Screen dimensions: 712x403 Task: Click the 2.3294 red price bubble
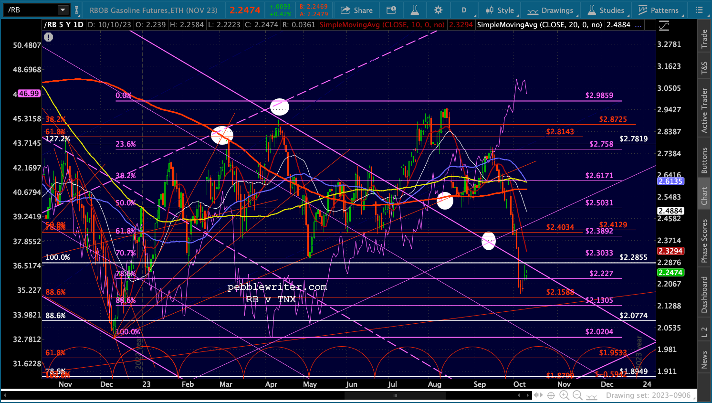(x=670, y=251)
